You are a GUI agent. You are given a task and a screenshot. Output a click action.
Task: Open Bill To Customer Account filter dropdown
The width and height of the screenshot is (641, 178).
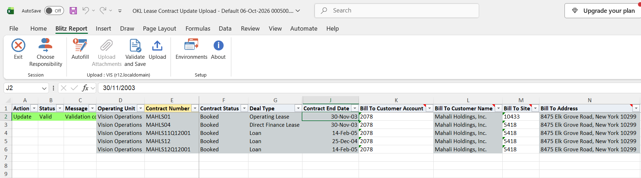[x=429, y=108]
